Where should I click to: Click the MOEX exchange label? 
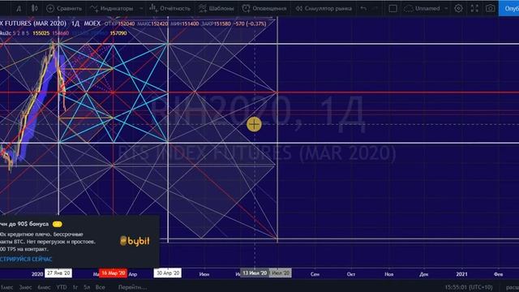click(x=92, y=24)
